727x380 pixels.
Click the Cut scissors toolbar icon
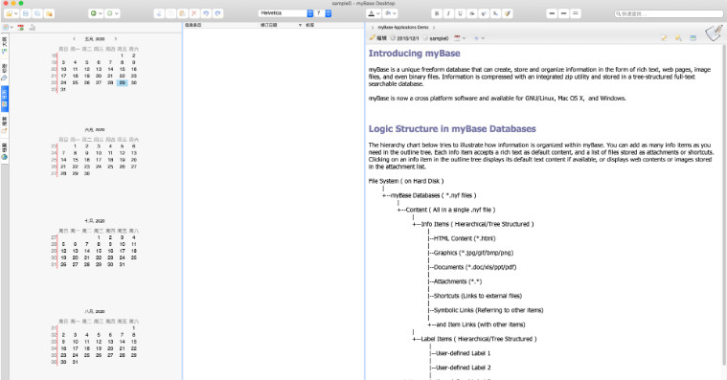(159, 13)
